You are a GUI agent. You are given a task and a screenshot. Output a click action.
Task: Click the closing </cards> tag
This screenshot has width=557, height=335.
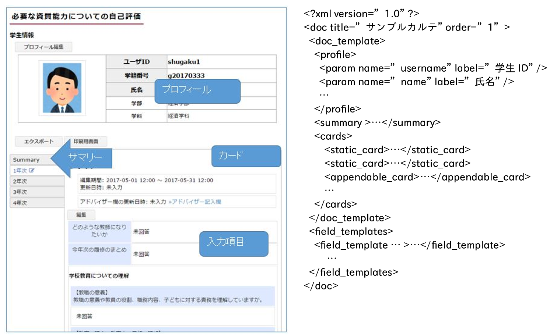point(336,204)
